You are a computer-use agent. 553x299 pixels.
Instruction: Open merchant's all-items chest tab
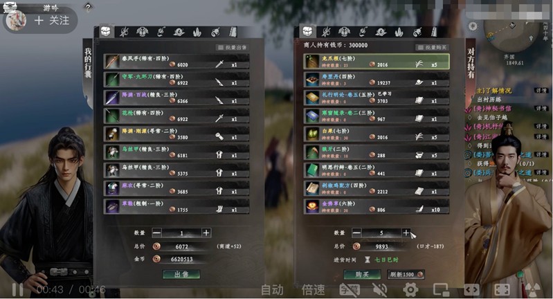307,32
